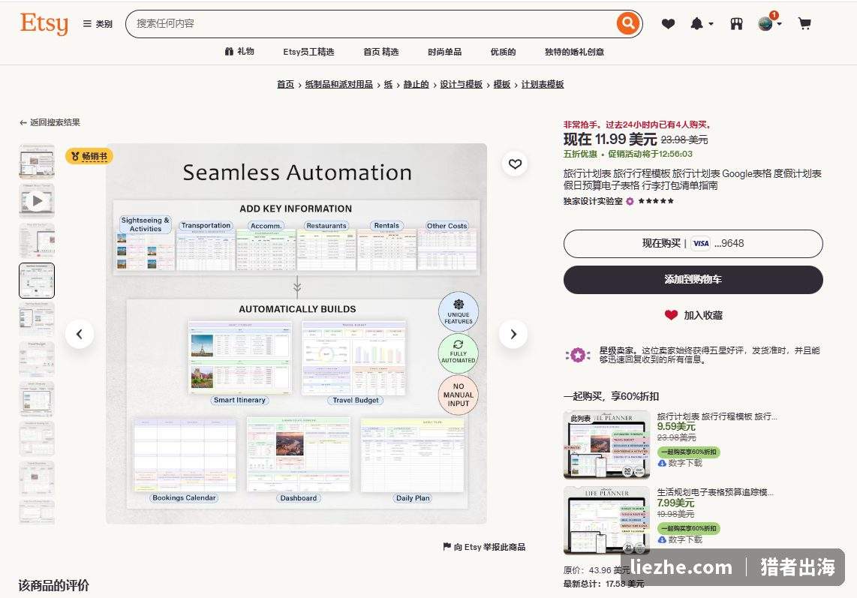Open the 类别 categories menu
The image size is (857, 598).
pyautogui.click(x=98, y=24)
